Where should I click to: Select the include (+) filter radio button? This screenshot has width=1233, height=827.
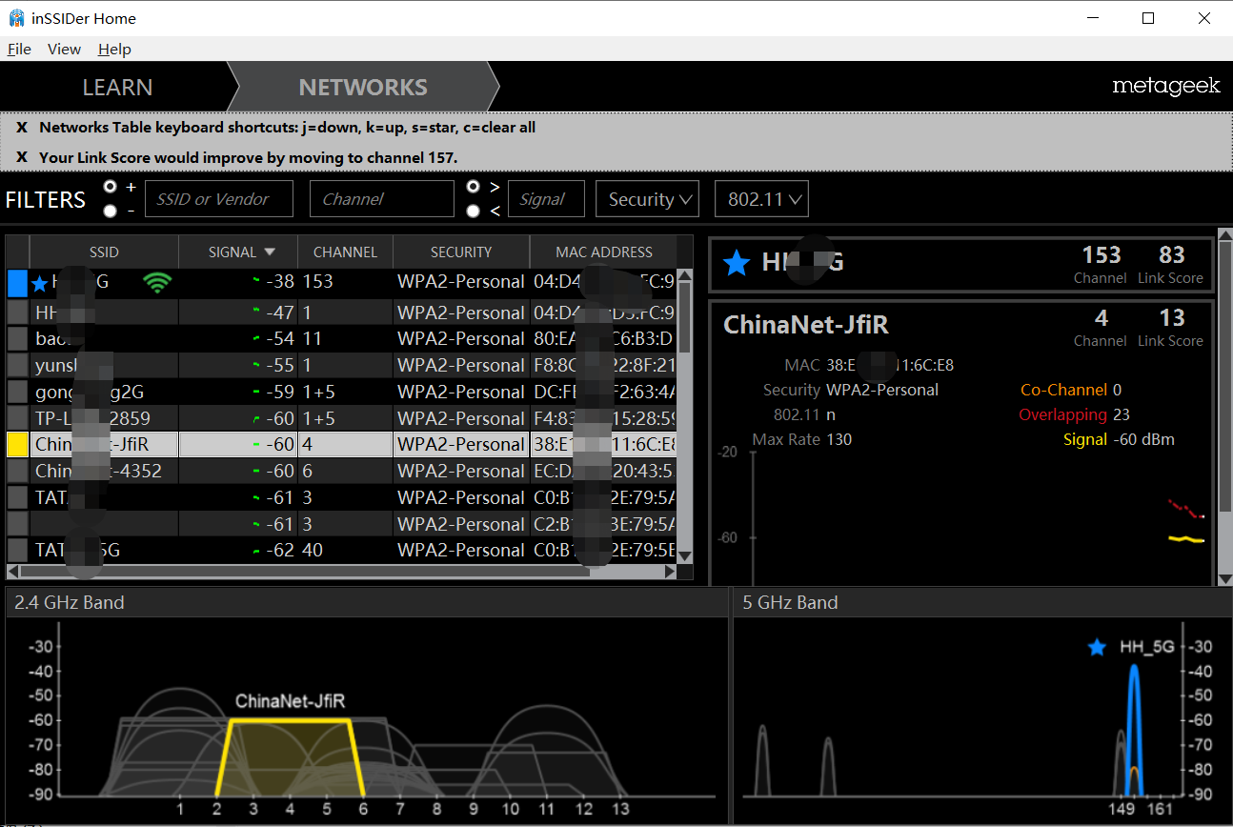(x=111, y=186)
